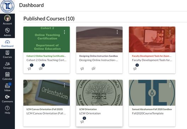Open LCM Canvas Orientation (Fall 2020) course

coord(45,109)
